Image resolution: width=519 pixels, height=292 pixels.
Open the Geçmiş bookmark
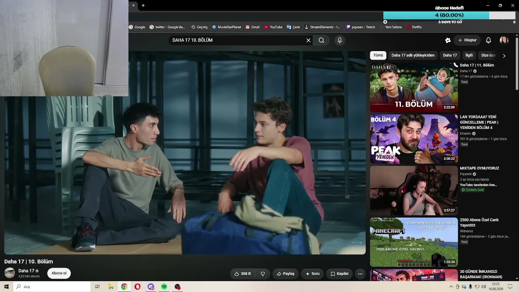coord(199,27)
